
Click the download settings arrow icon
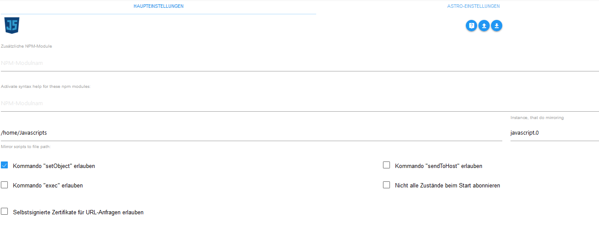[497, 26]
